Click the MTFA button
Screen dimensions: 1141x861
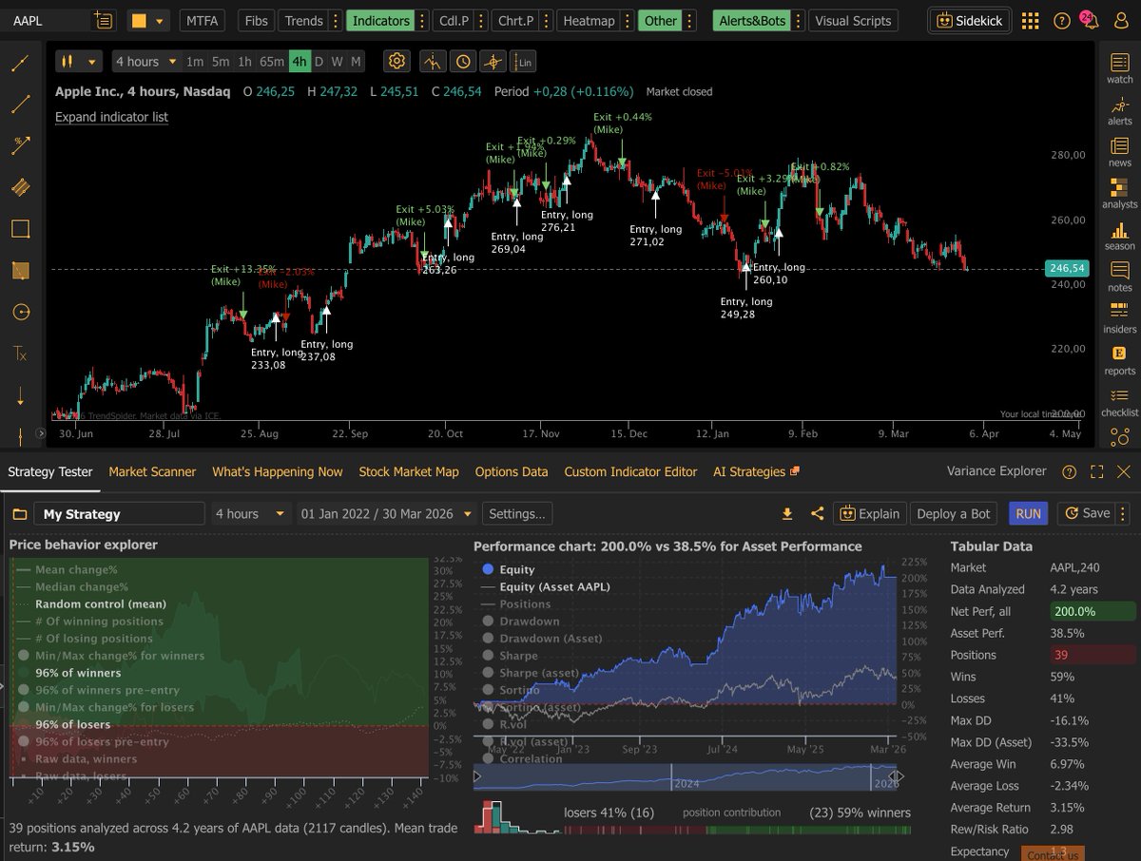click(x=202, y=20)
